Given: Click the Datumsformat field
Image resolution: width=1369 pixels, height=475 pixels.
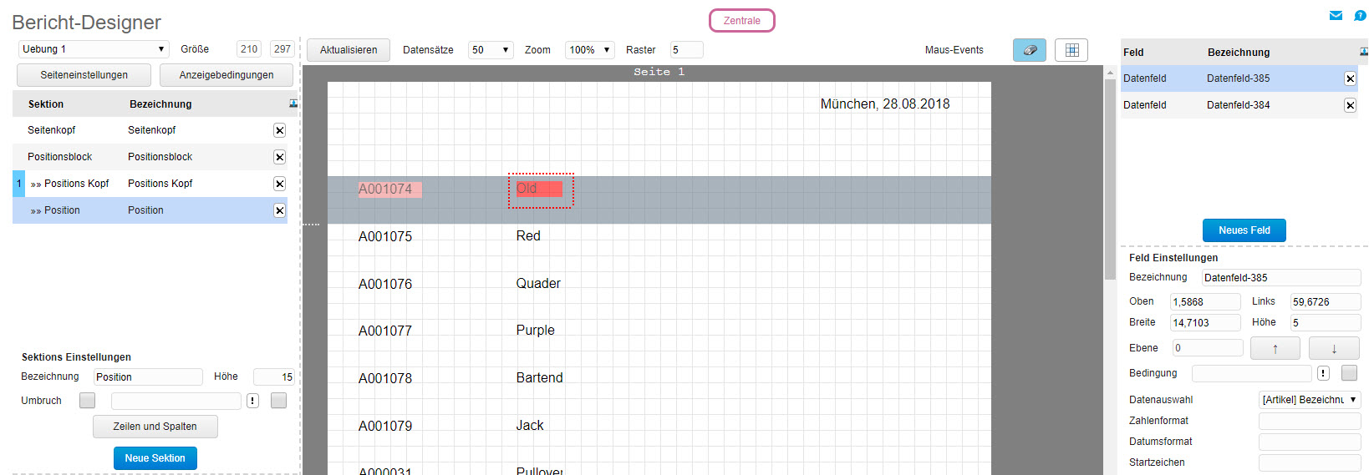Looking at the screenshot, I should (x=1310, y=442).
